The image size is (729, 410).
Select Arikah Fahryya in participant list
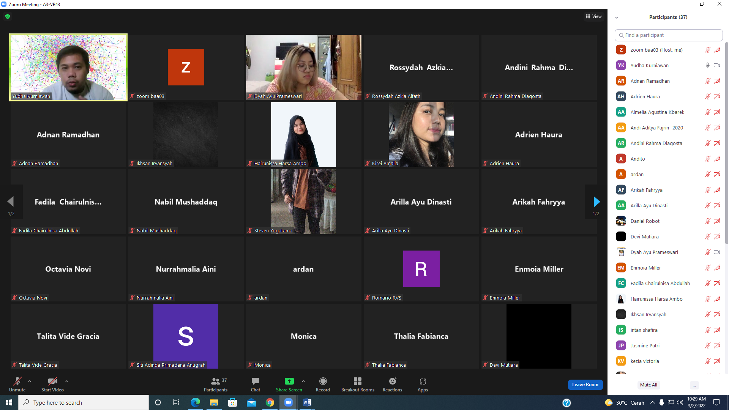pos(668,190)
